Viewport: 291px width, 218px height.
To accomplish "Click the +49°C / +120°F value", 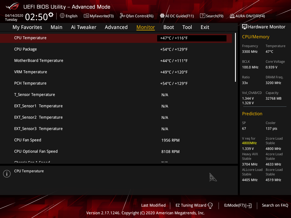I will point(174,72).
